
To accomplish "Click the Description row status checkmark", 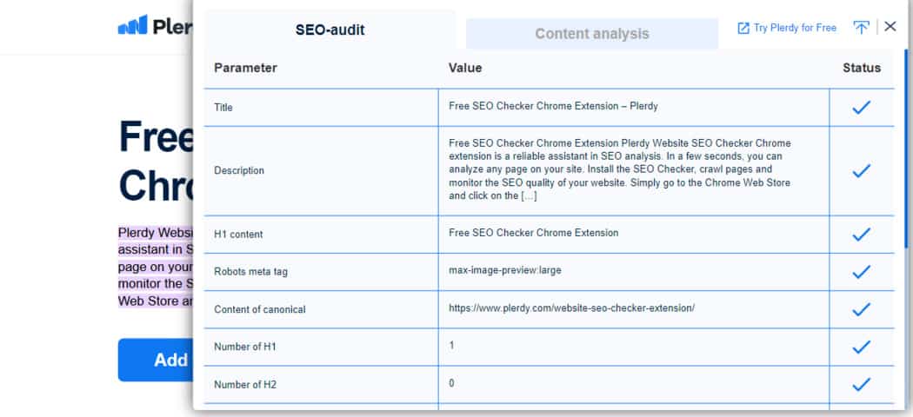I will click(x=861, y=170).
